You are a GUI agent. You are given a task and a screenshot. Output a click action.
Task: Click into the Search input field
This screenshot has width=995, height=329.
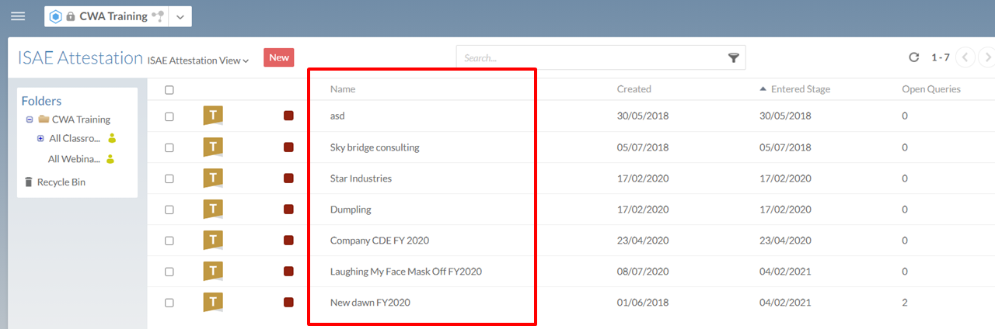point(591,58)
